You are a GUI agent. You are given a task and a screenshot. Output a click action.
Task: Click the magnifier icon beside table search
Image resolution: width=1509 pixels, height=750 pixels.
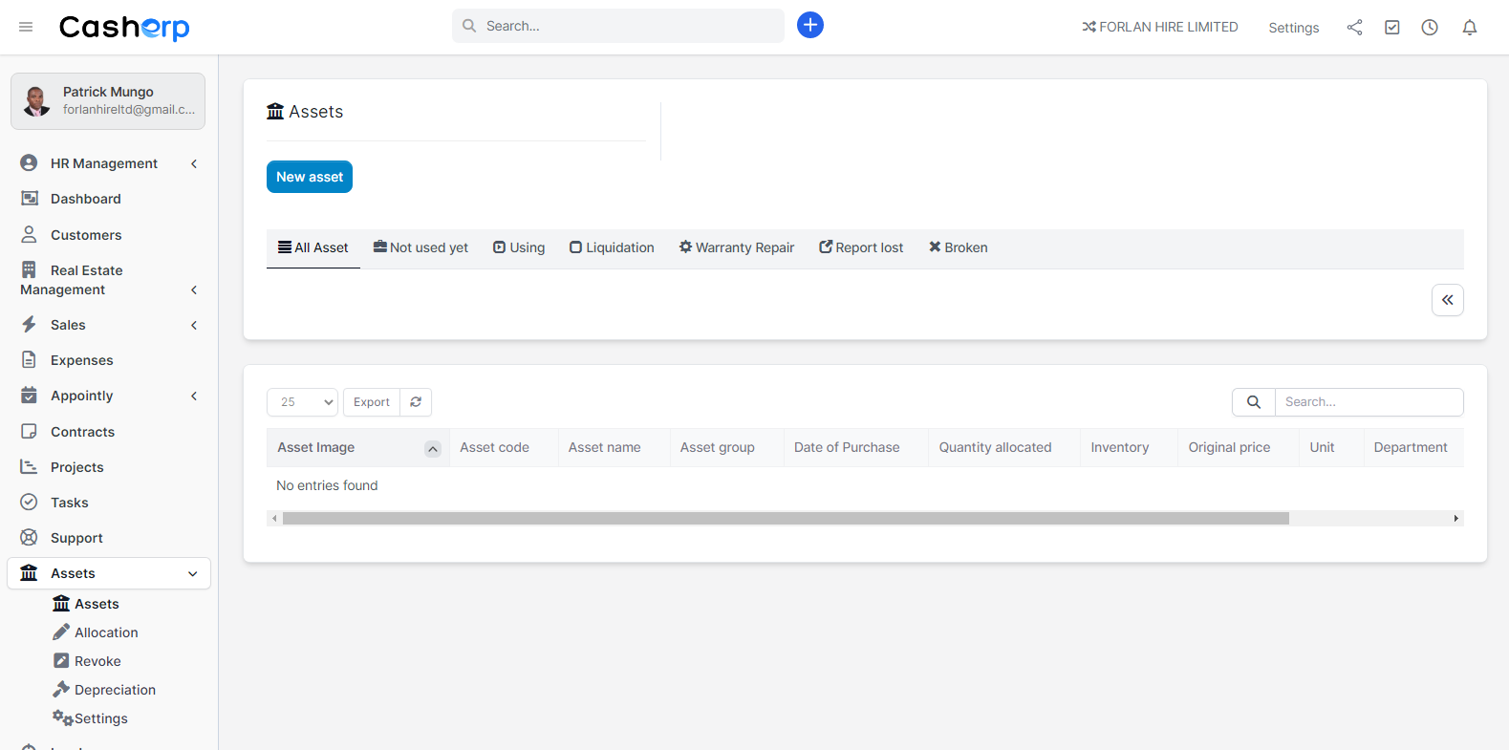(x=1253, y=402)
